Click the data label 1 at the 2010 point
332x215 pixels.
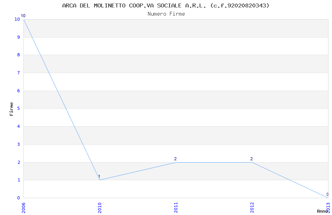99,176
